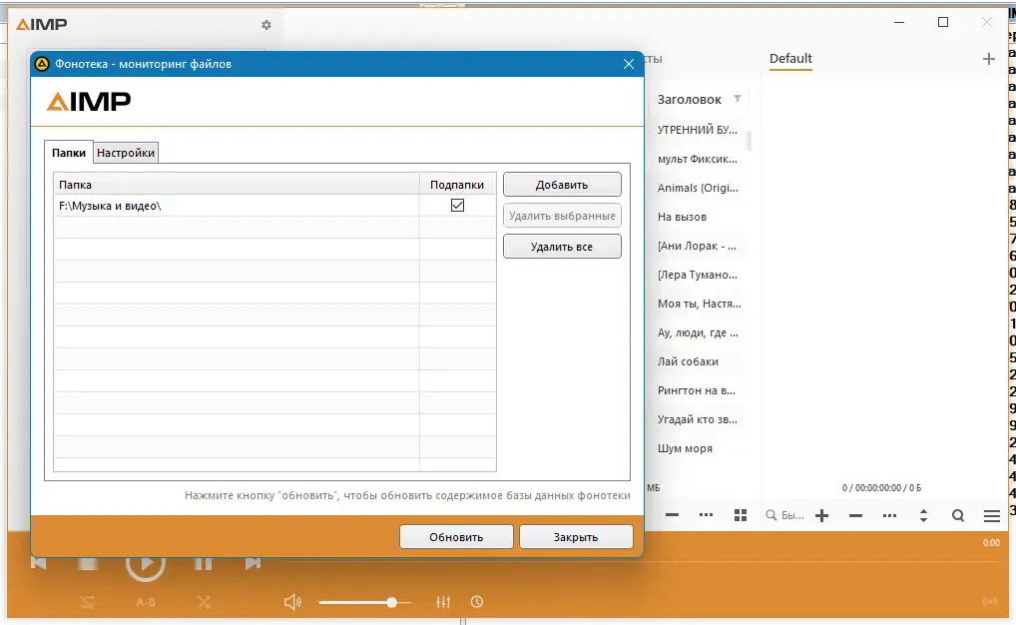This screenshot has width=1016, height=625.
Task: Maximize the AIMP main window
Action: (943, 23)
